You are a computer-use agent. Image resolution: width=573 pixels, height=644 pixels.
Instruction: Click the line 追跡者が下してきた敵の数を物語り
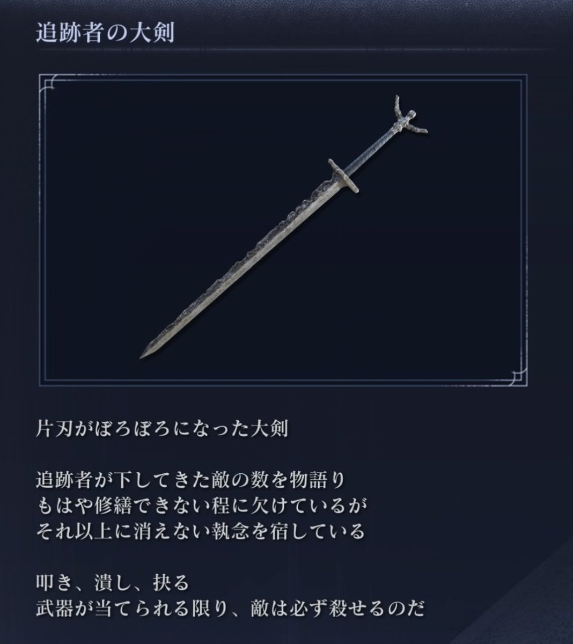(190, 478)
